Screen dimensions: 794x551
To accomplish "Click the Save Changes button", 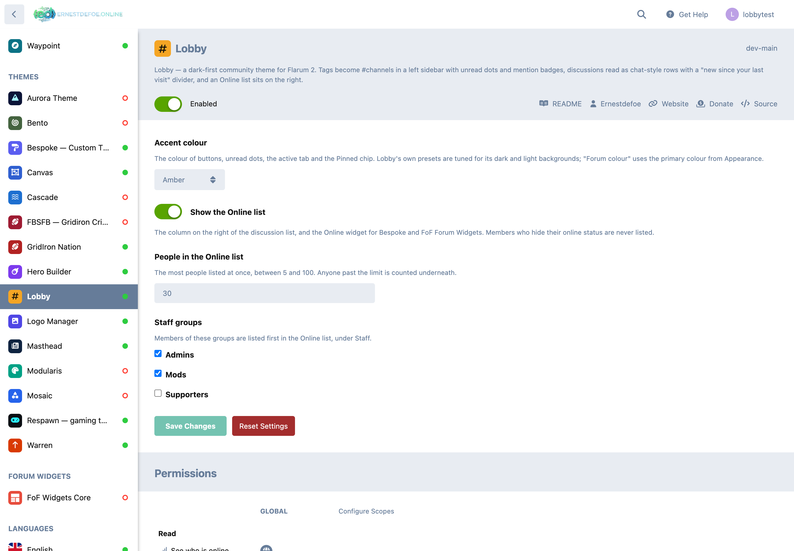I will pos(191,426).
